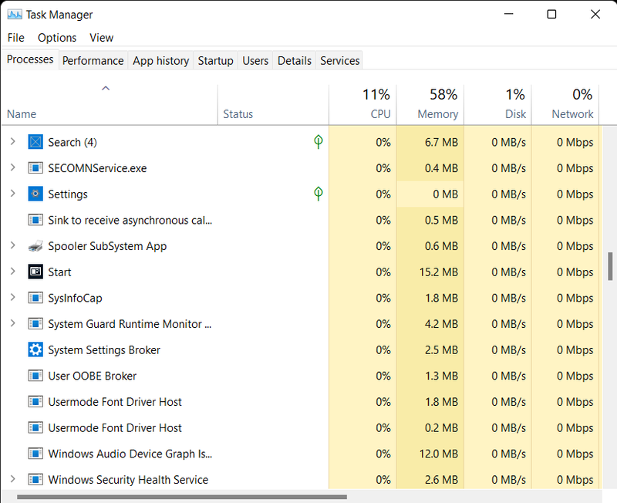Sort by Memory column header
This screenshot has width=617, height=503.
(430, 105)
